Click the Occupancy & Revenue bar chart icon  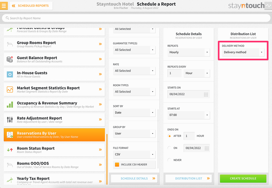pyautogui.click(x=10, y=105)
